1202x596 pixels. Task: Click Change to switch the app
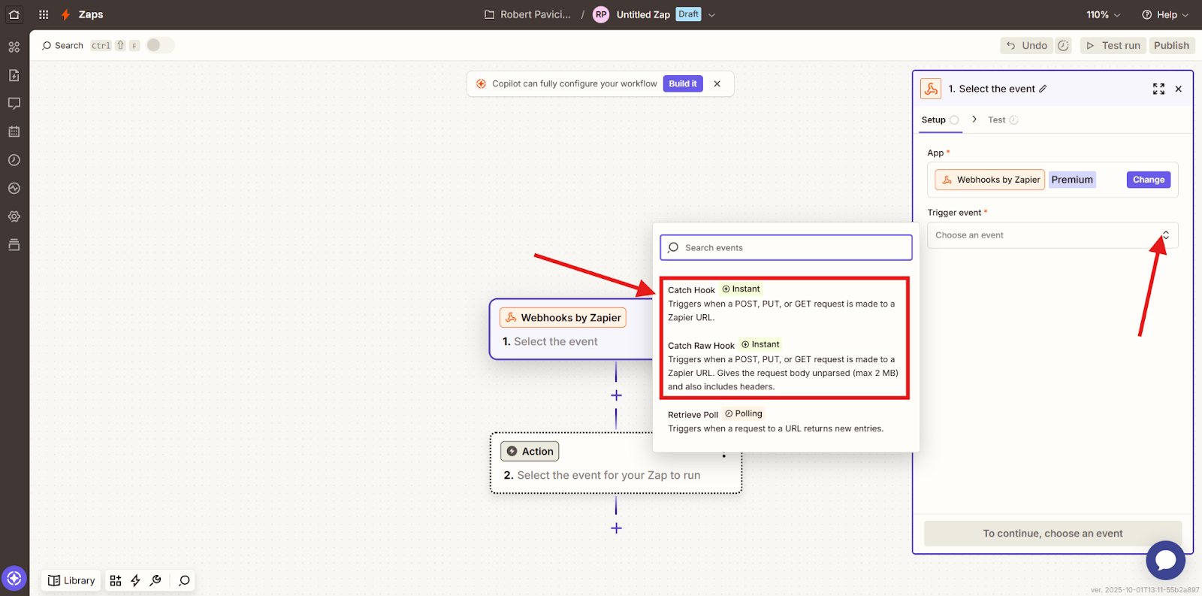coord(1149,180)
